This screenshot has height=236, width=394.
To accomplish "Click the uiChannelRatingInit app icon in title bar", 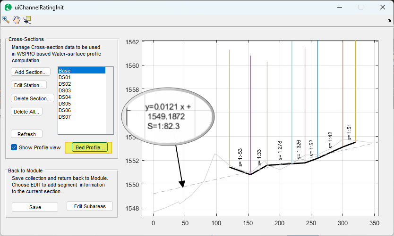I will (x=8, y=7).
